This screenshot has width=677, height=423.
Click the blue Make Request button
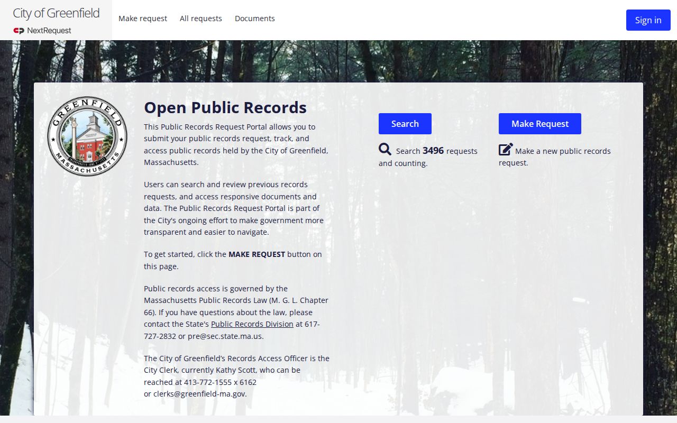point(540,124)
